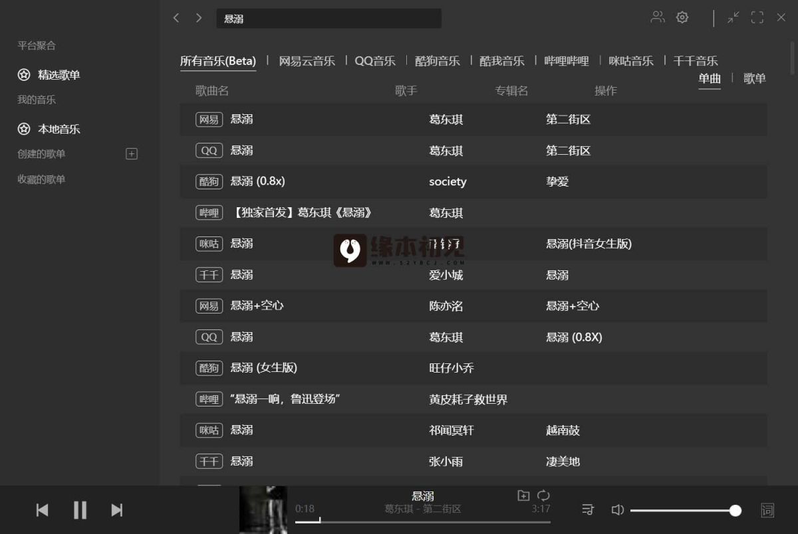Click the 千千 badge on the 爱小城 row

pyautogui.click(x=209, y=275)
